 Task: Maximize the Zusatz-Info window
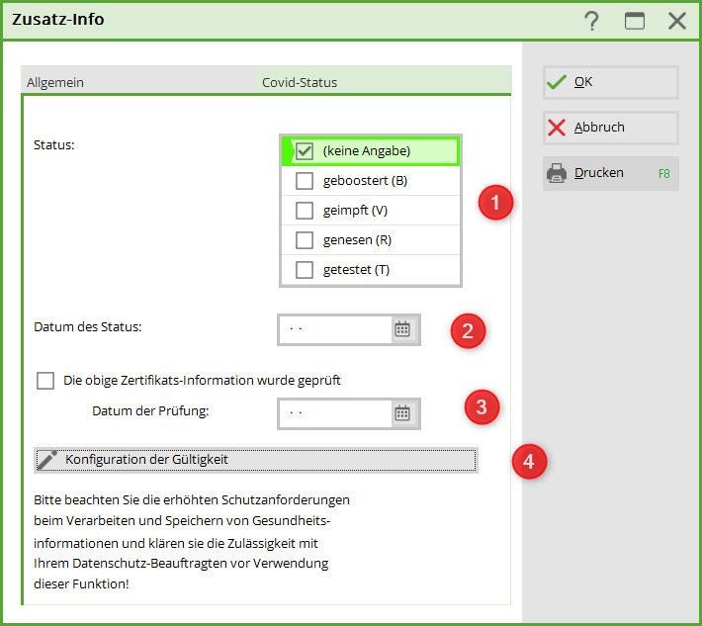(634, 21)
